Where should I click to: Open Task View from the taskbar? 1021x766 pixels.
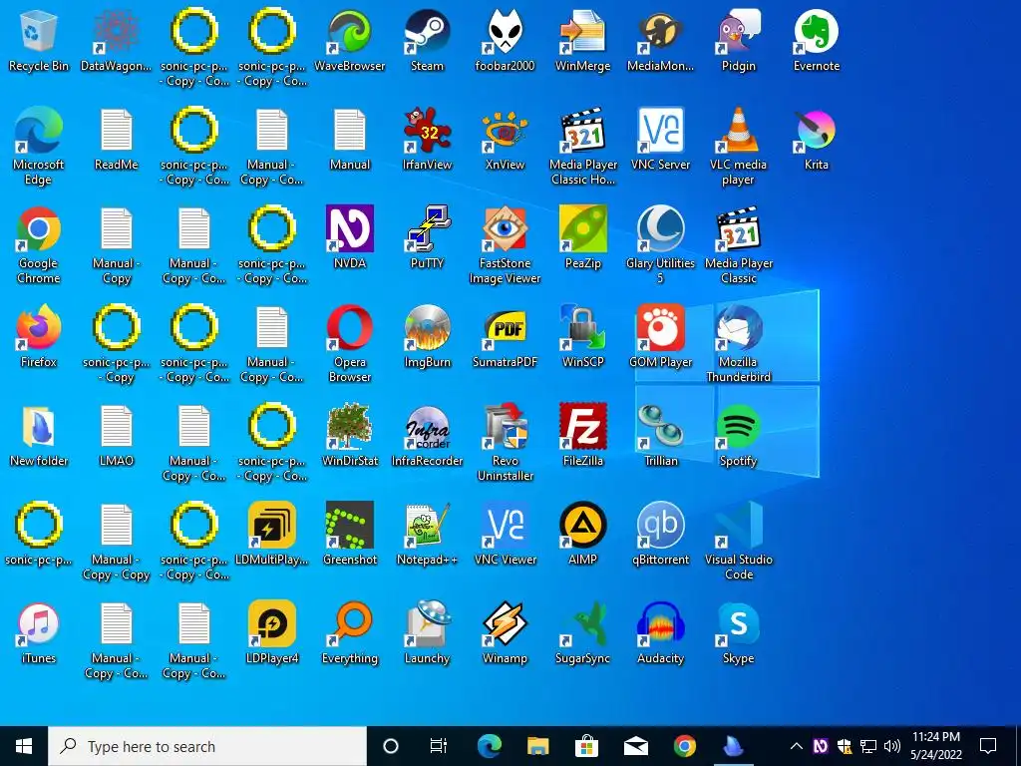pos(439,746)
